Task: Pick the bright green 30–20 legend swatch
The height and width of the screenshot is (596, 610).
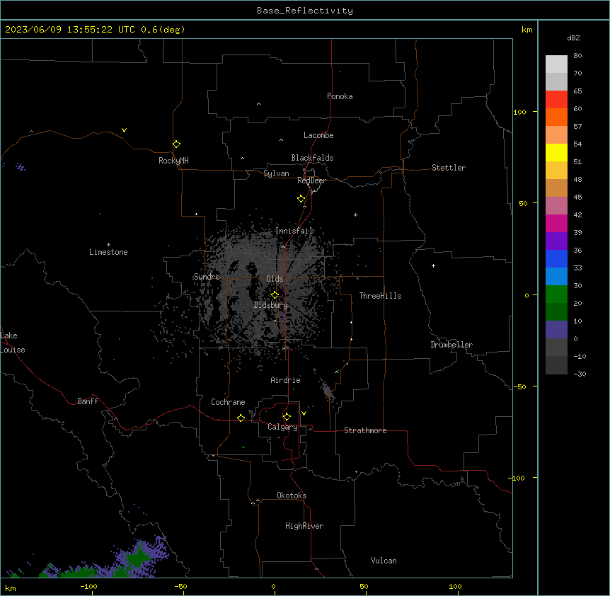Action: click(x=556, y=294)
